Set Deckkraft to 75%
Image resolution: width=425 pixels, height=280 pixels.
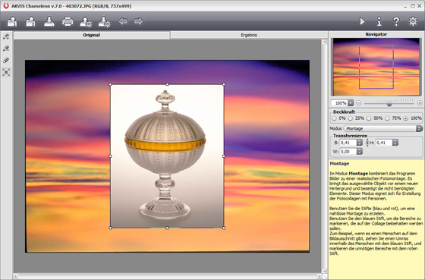click(387, 118)
